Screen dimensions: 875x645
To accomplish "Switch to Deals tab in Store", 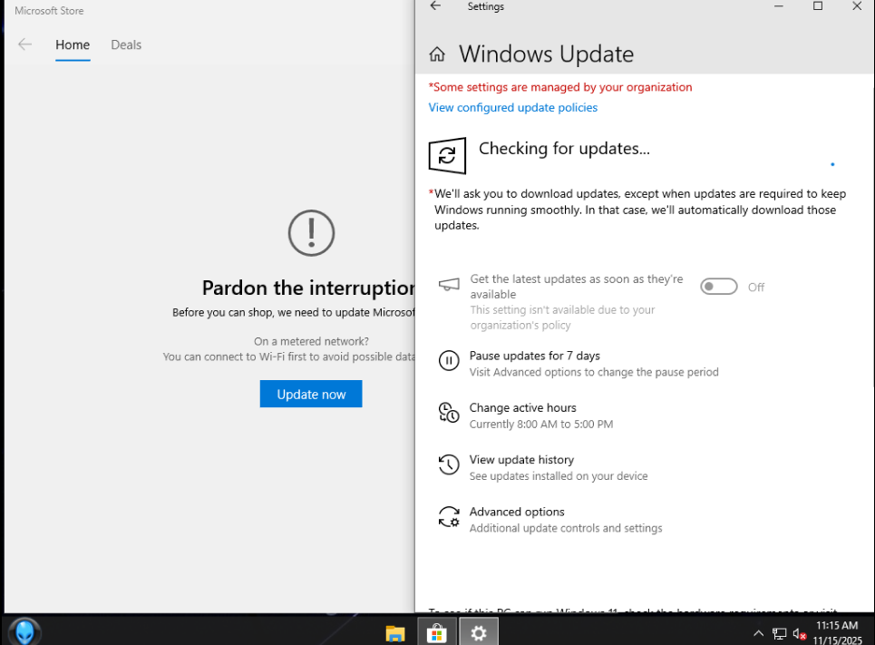I will [x=126, y=44].
